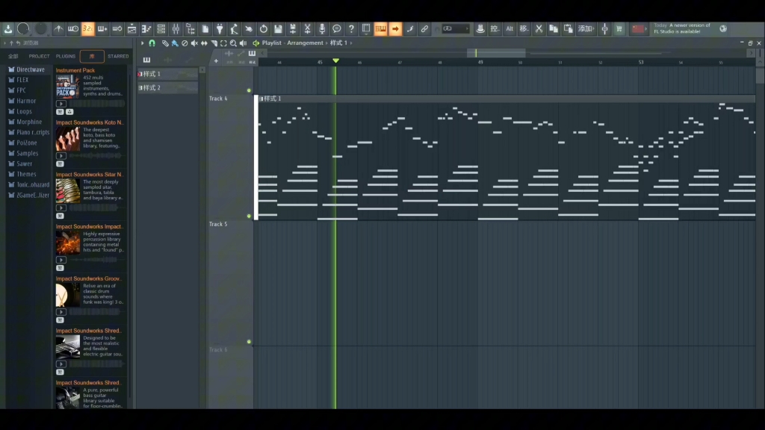
Task: Select the mute tool in playlist toolbar
Action: pos(194,43)
